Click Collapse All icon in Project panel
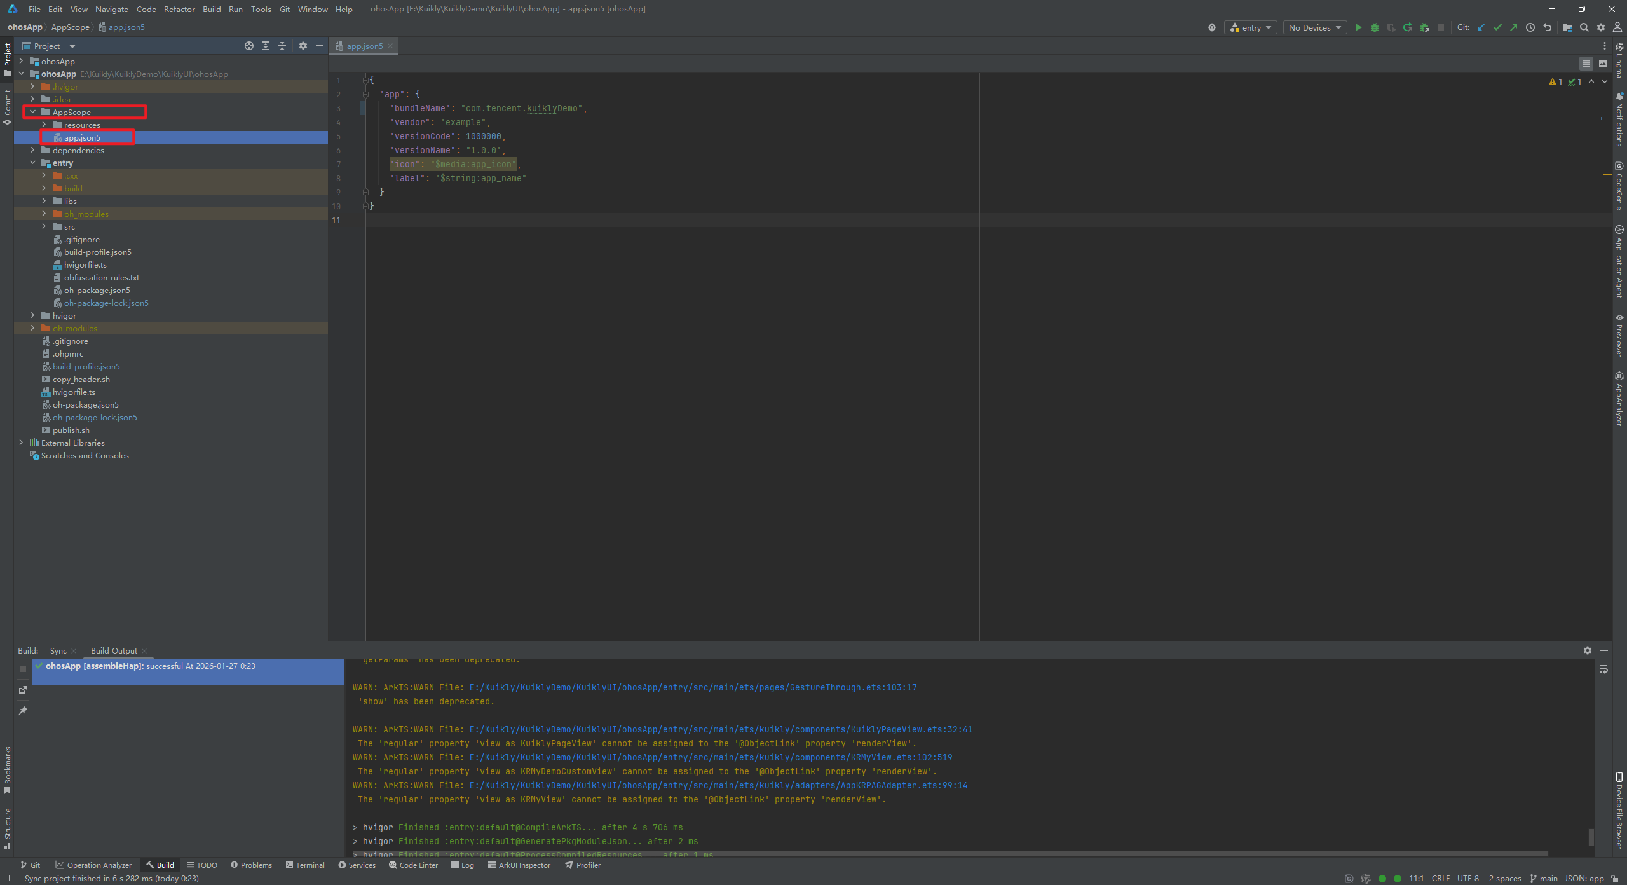The height and width of the screenshot is (885, 1627). coord(282,46)
